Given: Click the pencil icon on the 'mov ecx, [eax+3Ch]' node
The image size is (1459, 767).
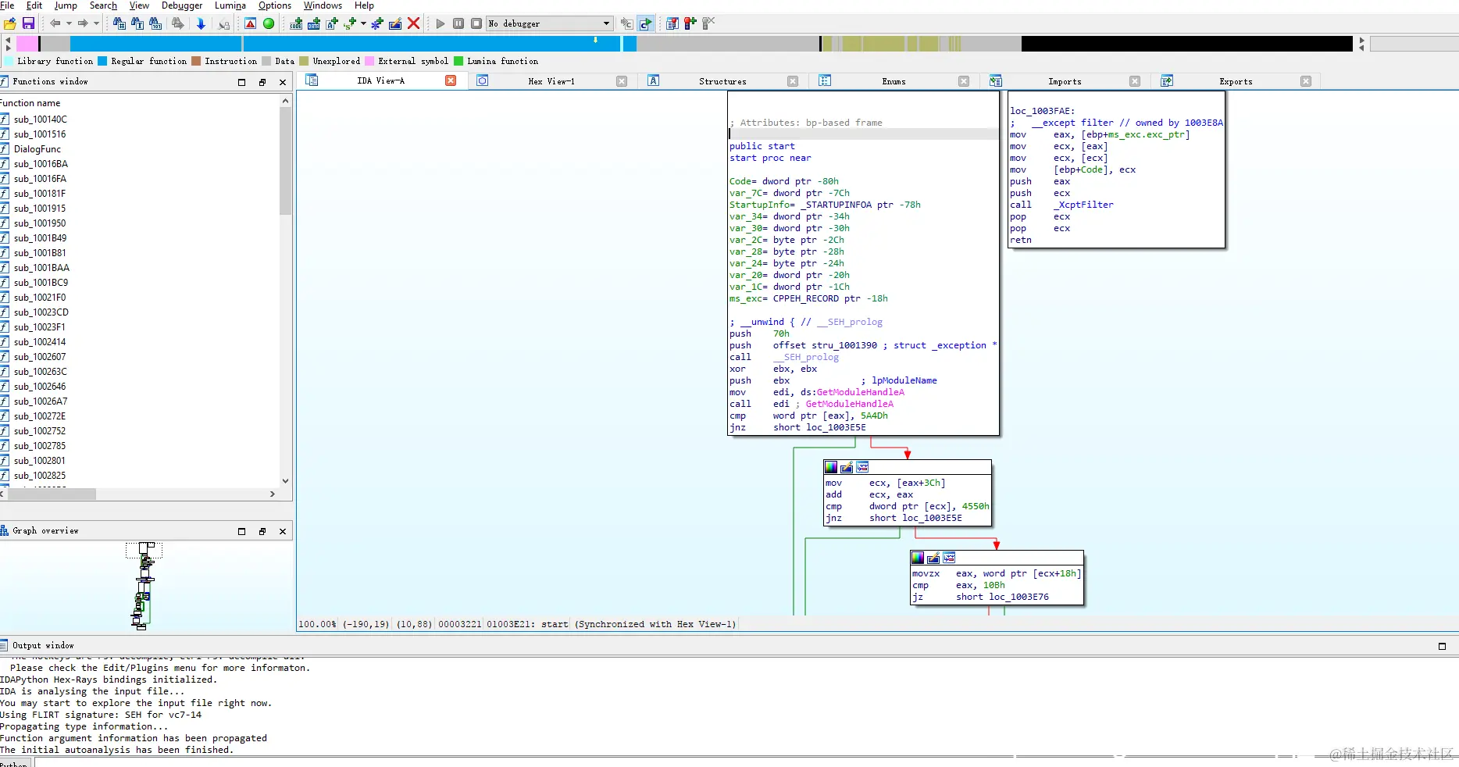Looking at the screenshot, I should [x=847, y=467].
